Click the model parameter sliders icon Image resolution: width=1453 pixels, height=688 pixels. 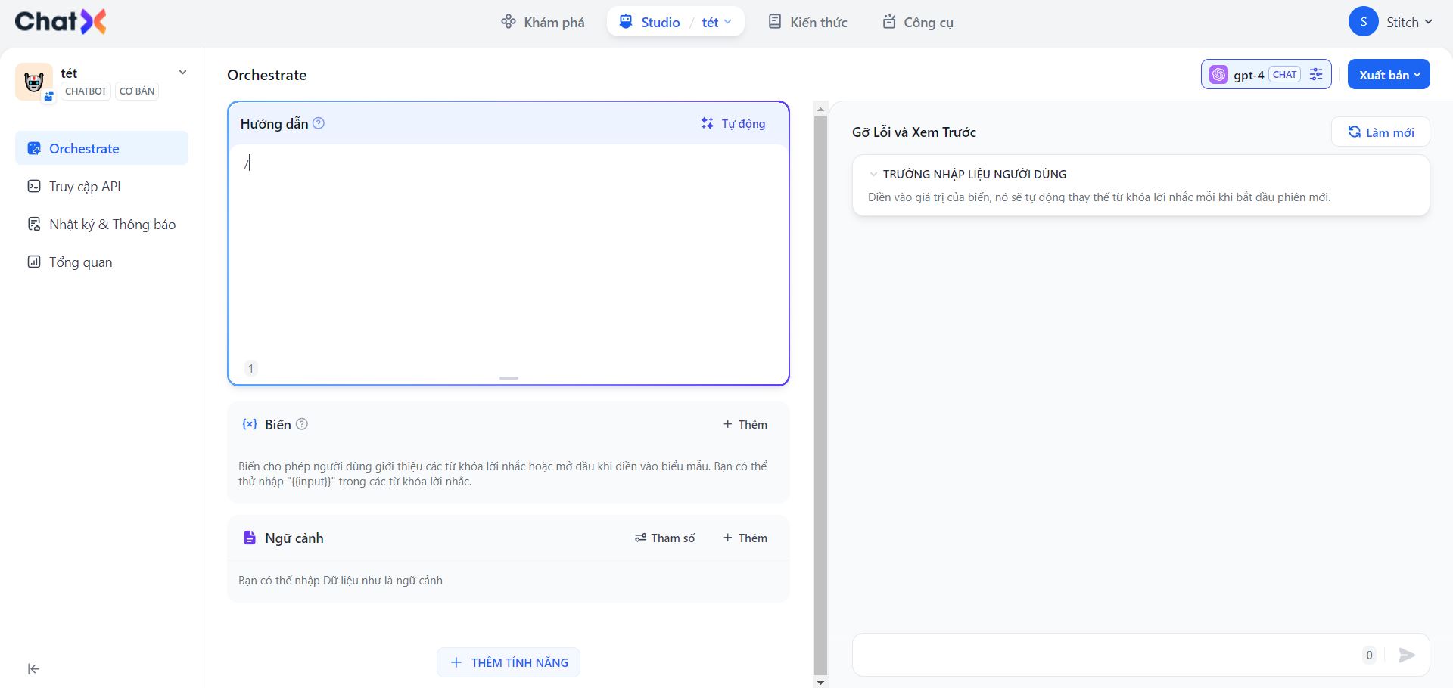[x=1316, y=74]
